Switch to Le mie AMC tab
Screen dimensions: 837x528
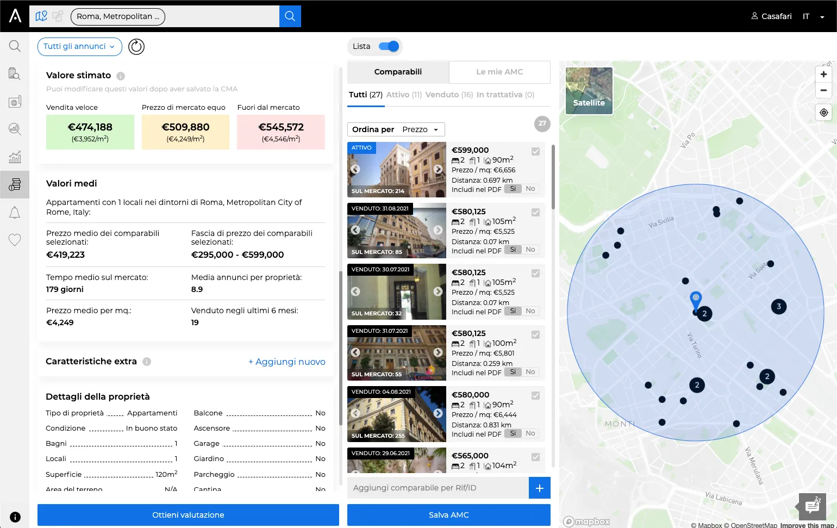tap(499, 72)
